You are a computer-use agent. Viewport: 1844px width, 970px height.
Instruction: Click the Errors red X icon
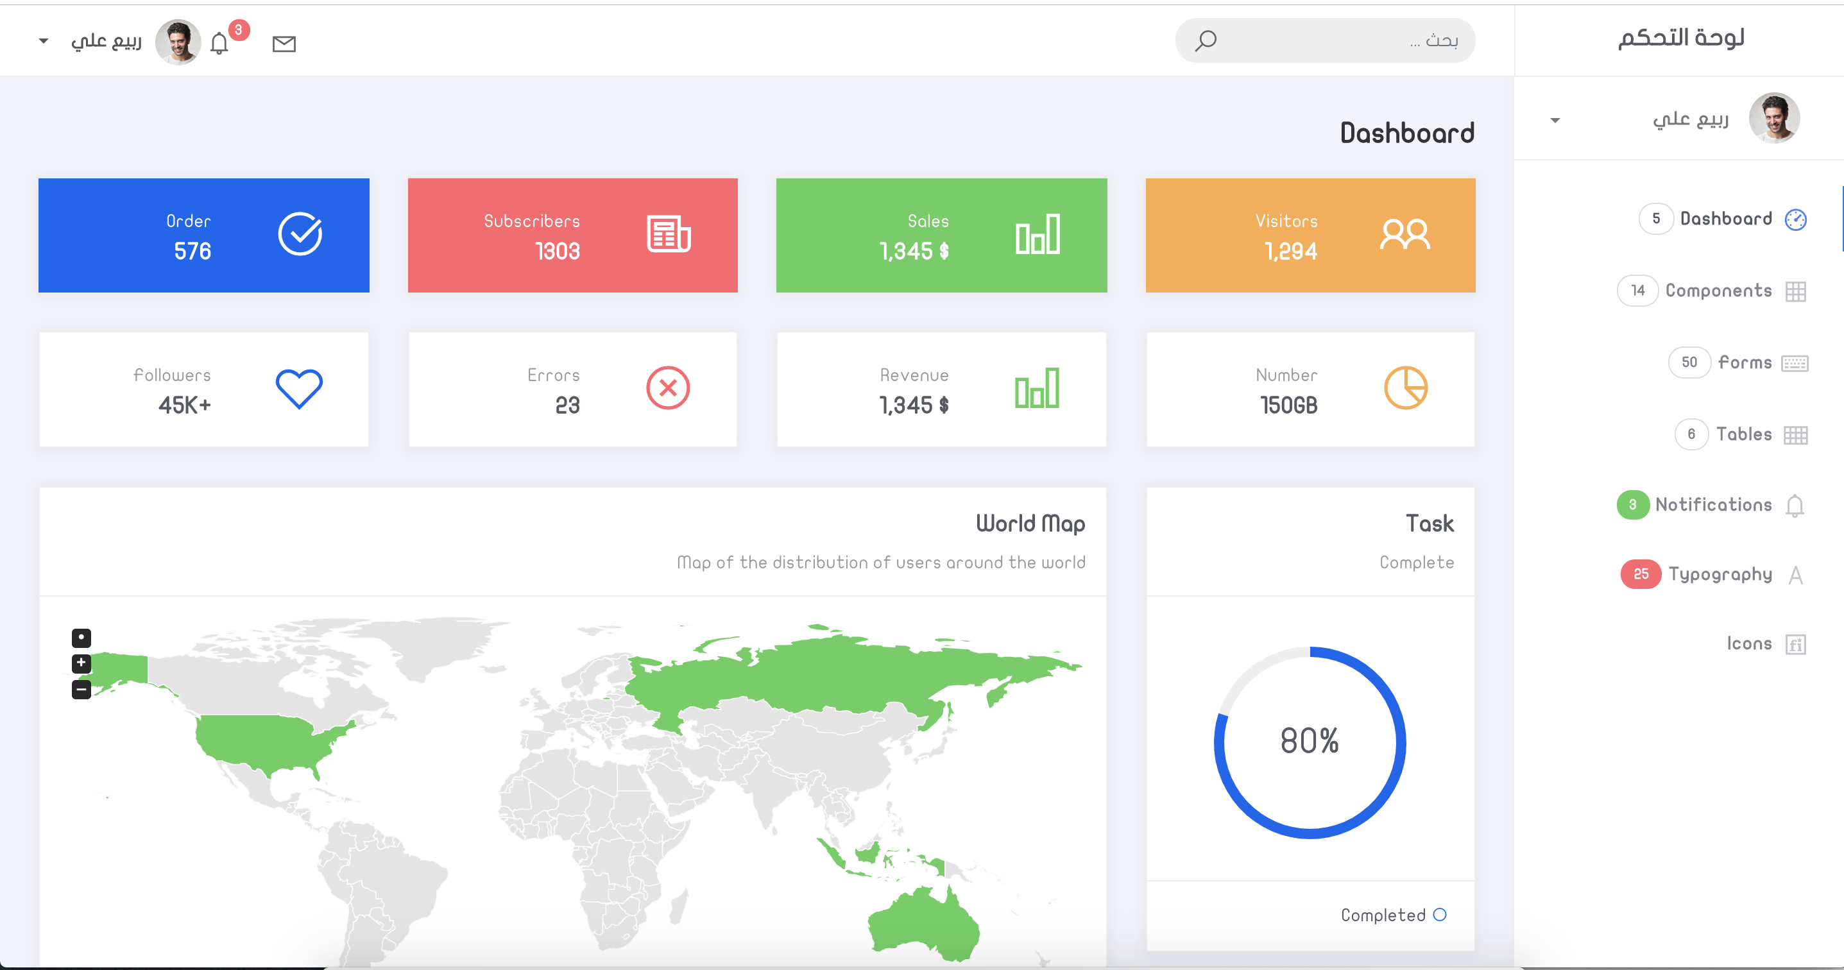coord(668,389)
